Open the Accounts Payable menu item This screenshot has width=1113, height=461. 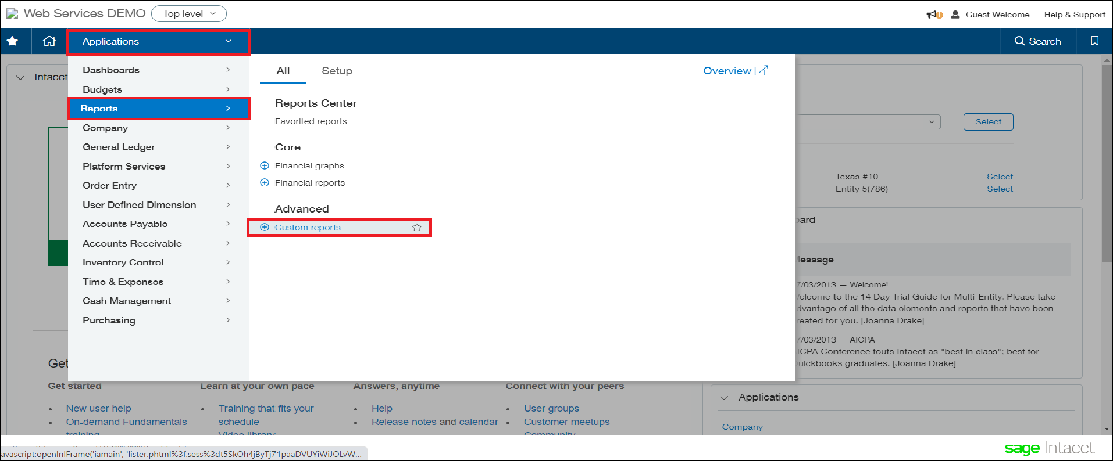pos(158,224)
